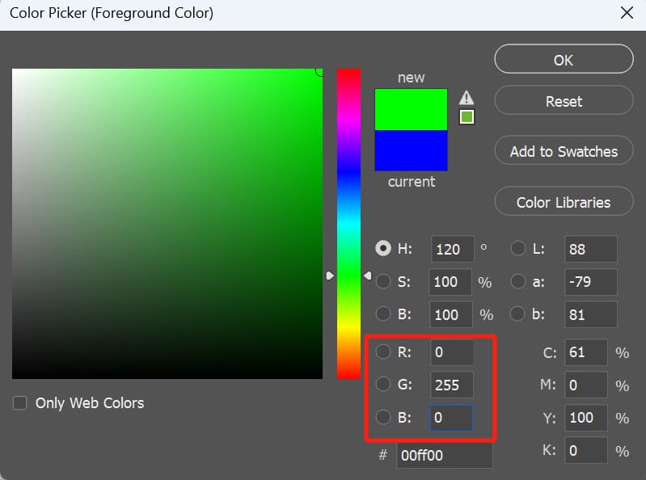The width and height of the screenshot is (646, 480).
Task: Click the K black field showing 0
Action: (586, 450)
